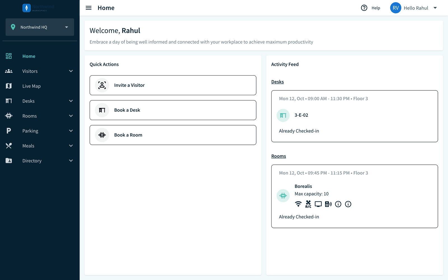Expand the Directory submenu chevron
This screenshot has width=448, height=280.
click(71, 161)
